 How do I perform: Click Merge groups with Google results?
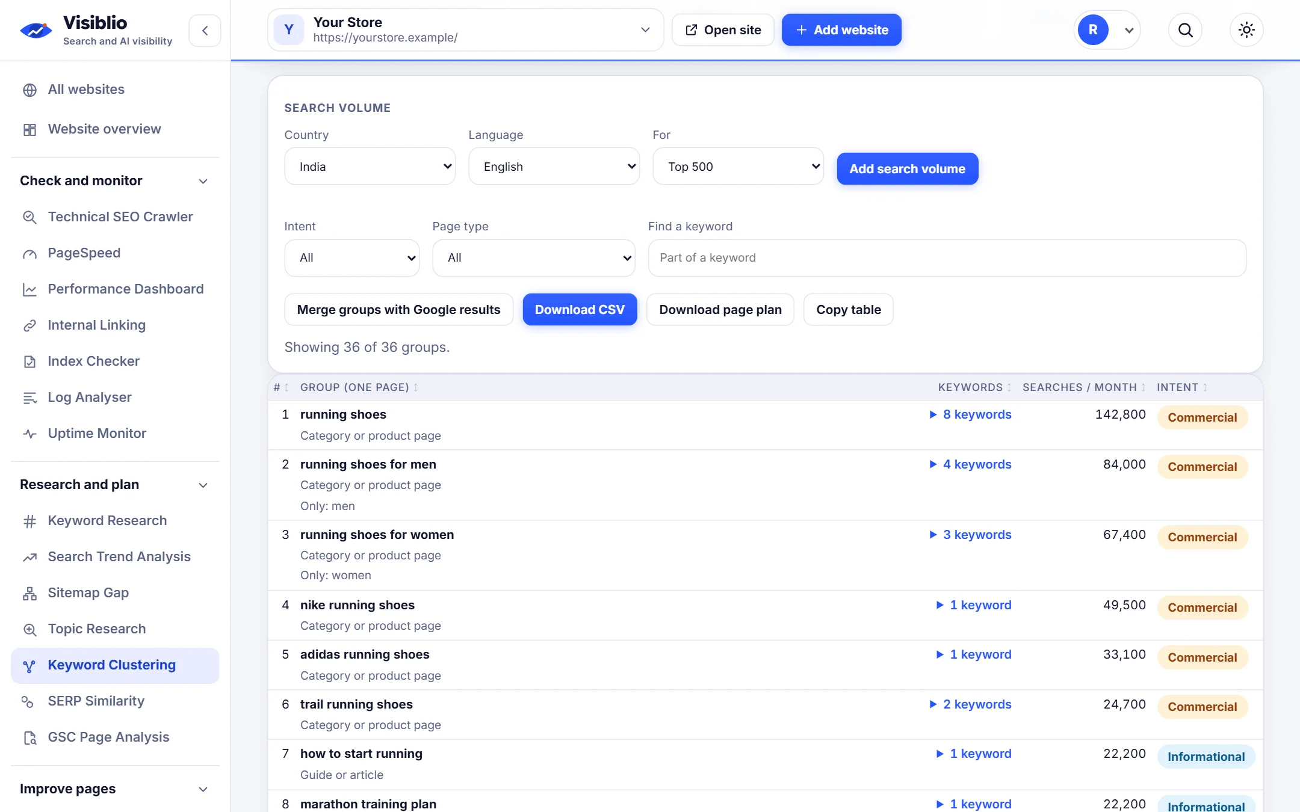(398, 310)
